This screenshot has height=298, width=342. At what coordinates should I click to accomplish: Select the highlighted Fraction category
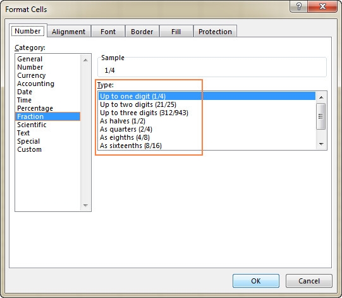click(48, 116)
